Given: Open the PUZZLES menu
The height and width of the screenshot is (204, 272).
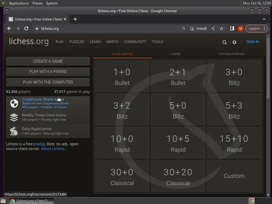Looking at the screenshot, I should [x=77, y=42].
